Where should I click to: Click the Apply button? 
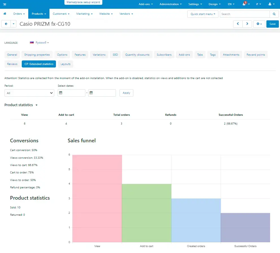tap(126, 93)
